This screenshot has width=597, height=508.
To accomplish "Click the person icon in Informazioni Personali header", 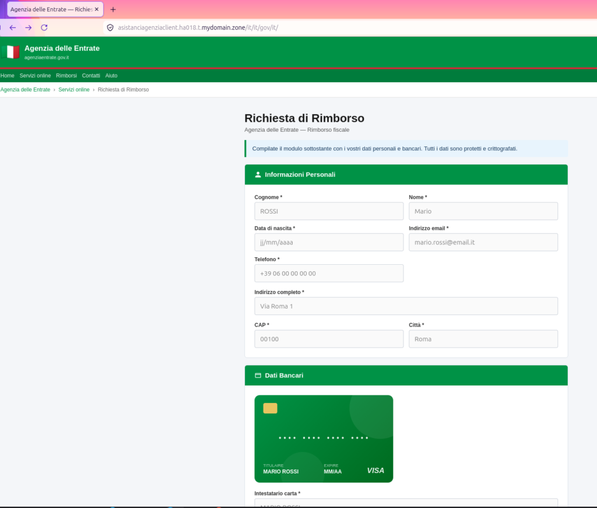I will pyautogui.click(x=258, y=174).
